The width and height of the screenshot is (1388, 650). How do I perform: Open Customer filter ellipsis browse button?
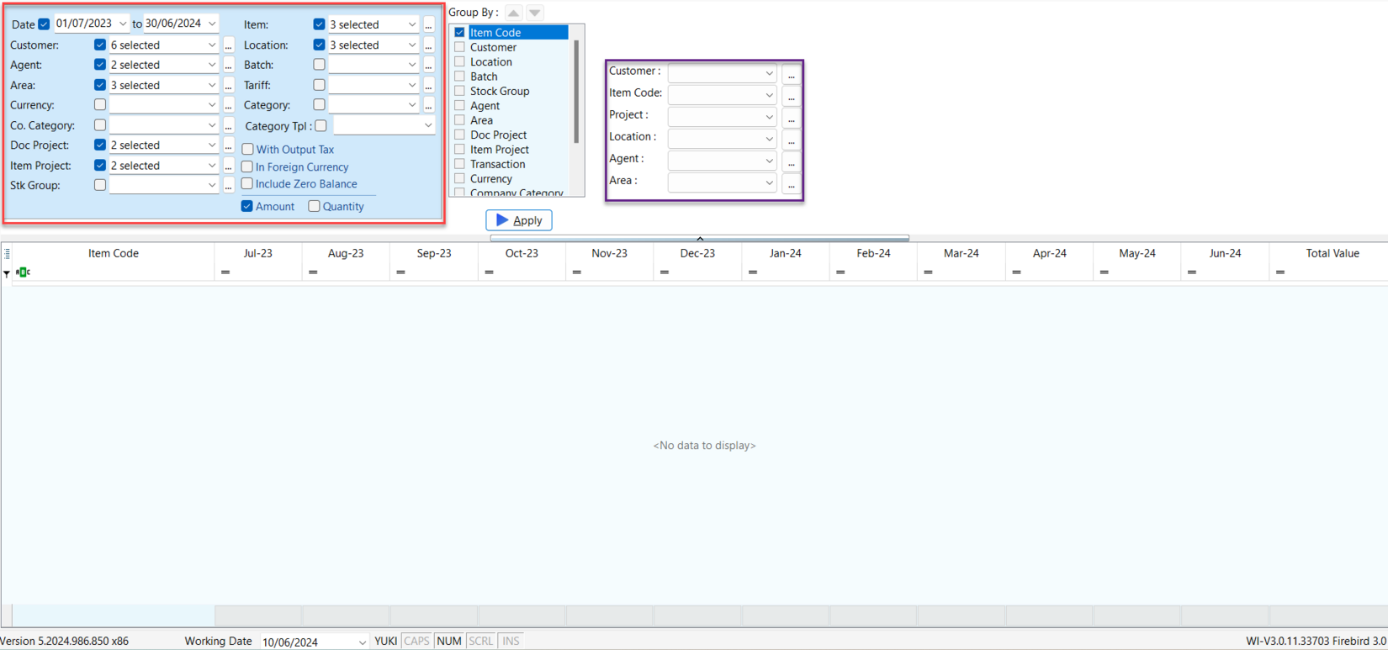coord(229,45)
